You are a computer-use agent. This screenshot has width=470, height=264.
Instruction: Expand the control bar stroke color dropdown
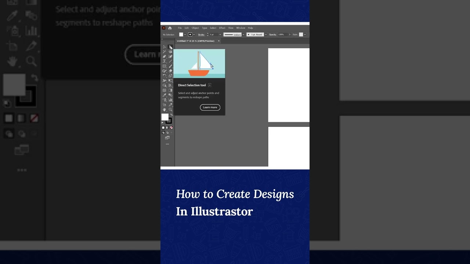194,34
